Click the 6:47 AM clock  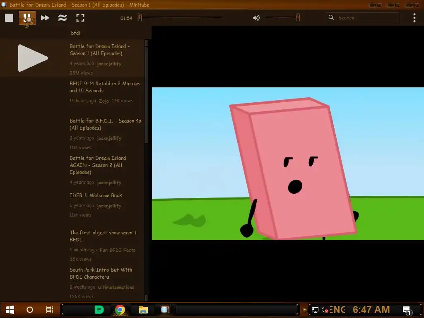pyautogui.click(x=371, y=310)
